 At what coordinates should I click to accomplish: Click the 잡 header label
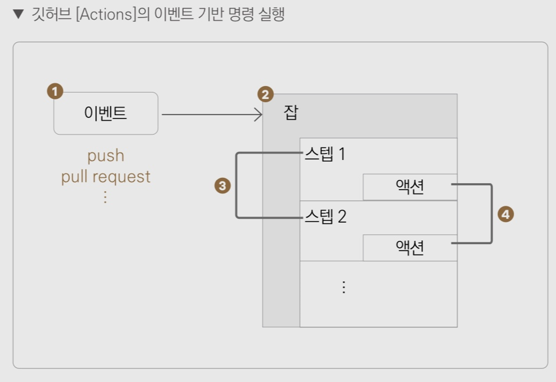[290, 113]
